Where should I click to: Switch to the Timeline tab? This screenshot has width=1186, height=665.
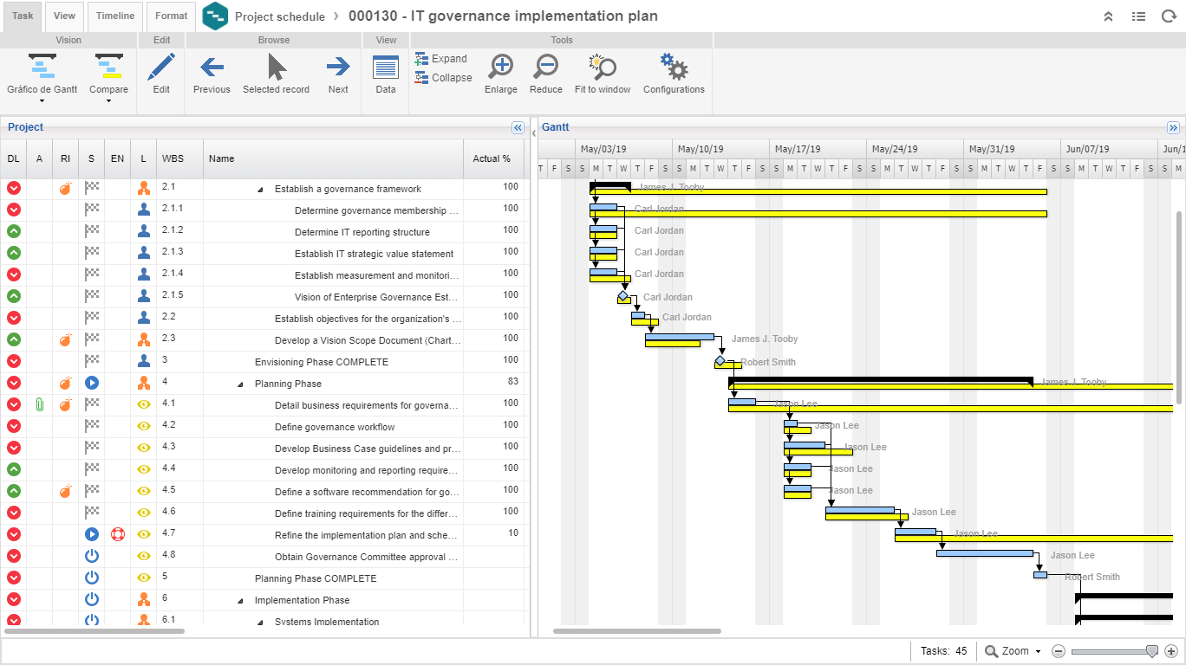pos(115,16)
